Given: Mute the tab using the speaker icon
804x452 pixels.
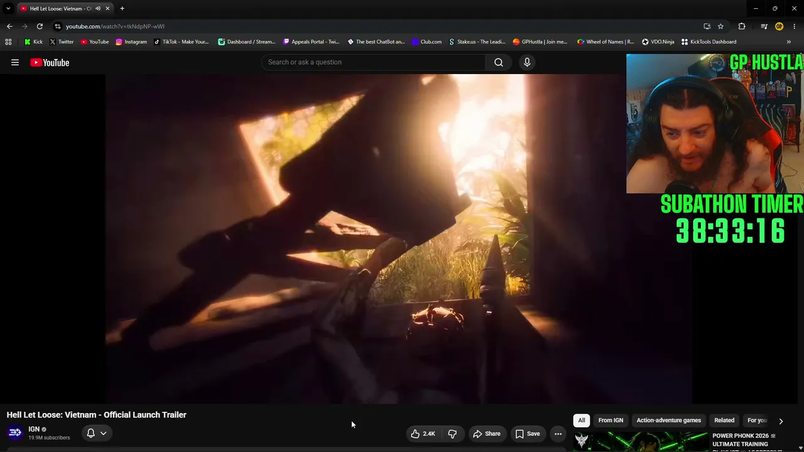Looking at the screenshot, I should [98, 9].
